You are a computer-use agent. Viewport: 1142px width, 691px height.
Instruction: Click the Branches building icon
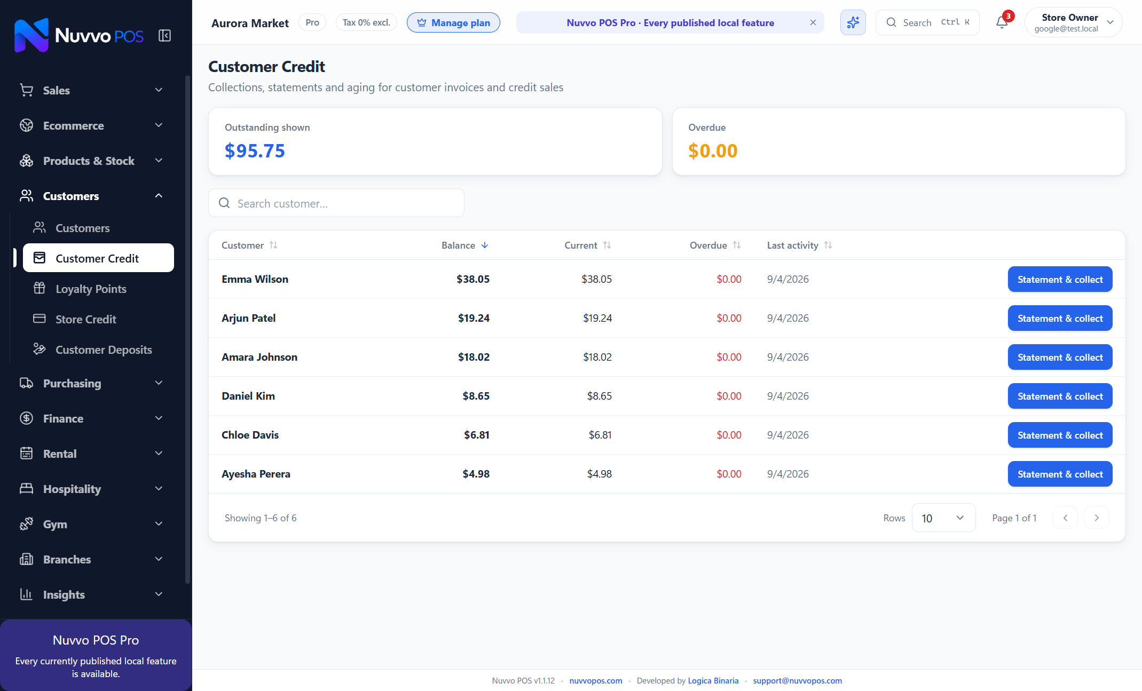(x=26, y=559)
